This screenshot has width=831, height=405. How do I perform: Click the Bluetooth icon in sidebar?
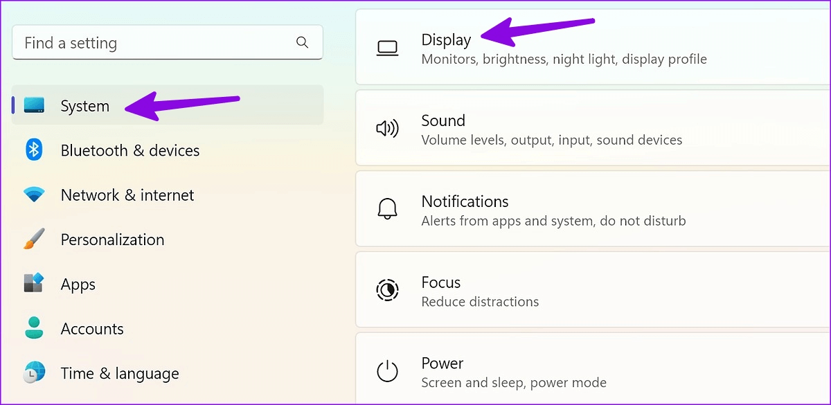34,150
